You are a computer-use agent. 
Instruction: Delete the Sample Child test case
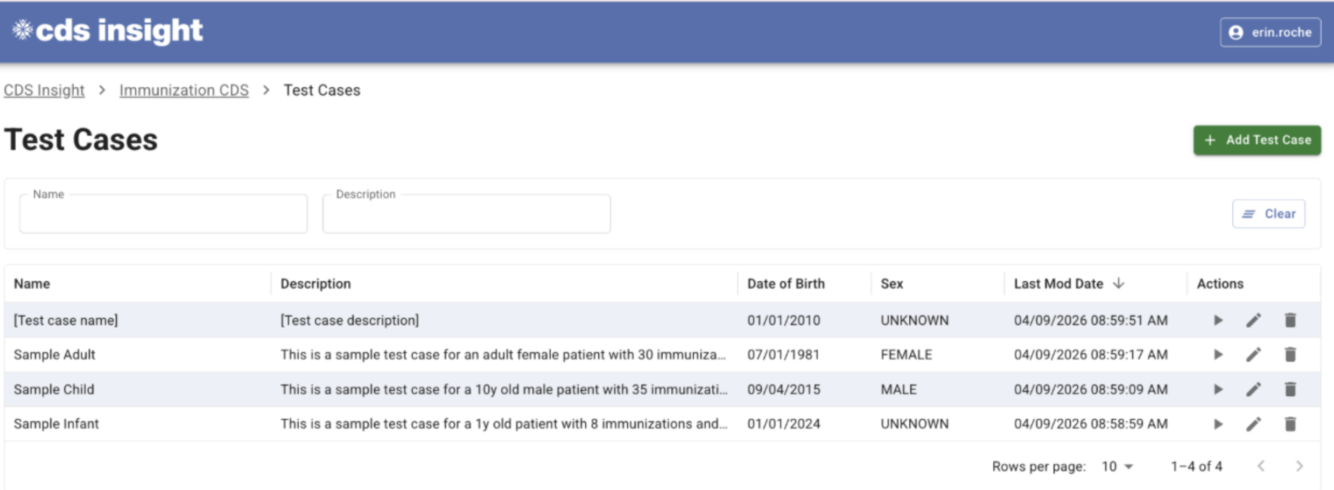tap(1290, 389)
